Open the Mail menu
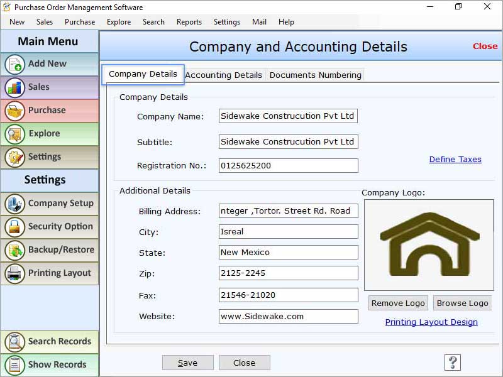Screen dimensions: 503x377 tap(259, 21)
